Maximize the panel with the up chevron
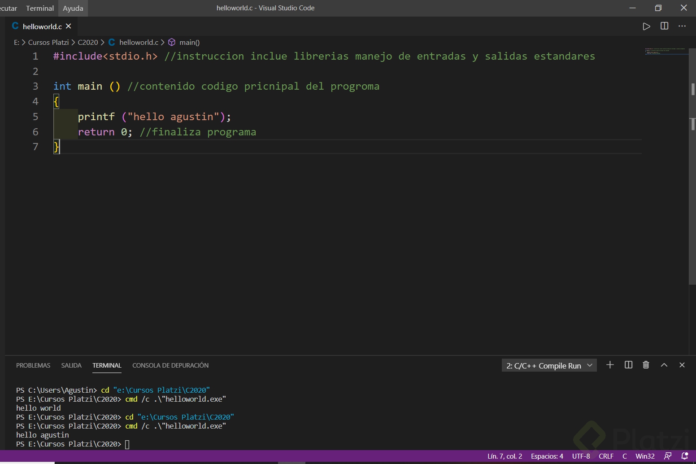696x464 pixels. (664, 365)
